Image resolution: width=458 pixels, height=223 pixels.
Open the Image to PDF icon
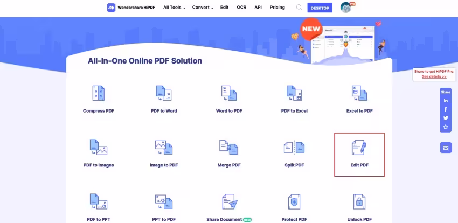click(x=164, y=147)
